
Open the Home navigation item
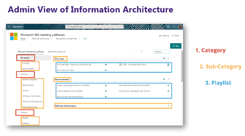coord(23,39)
